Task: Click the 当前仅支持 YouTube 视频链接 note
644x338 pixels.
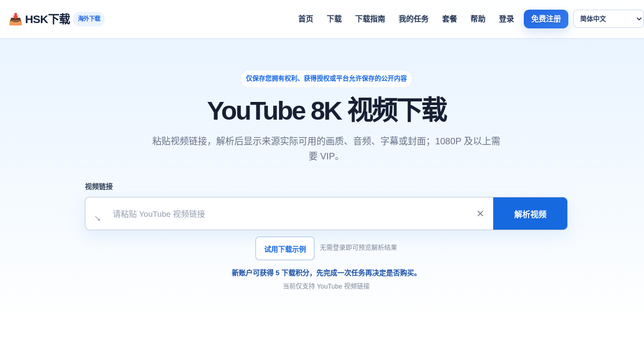Action: coord(326,286)
